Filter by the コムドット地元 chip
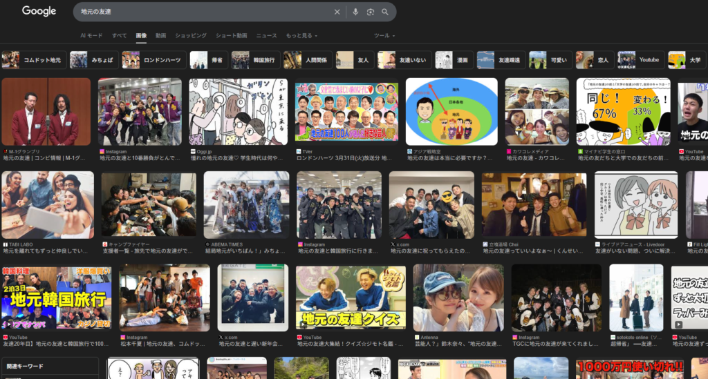The width and height of the screenshot is (708, 379). pos(32,60)
